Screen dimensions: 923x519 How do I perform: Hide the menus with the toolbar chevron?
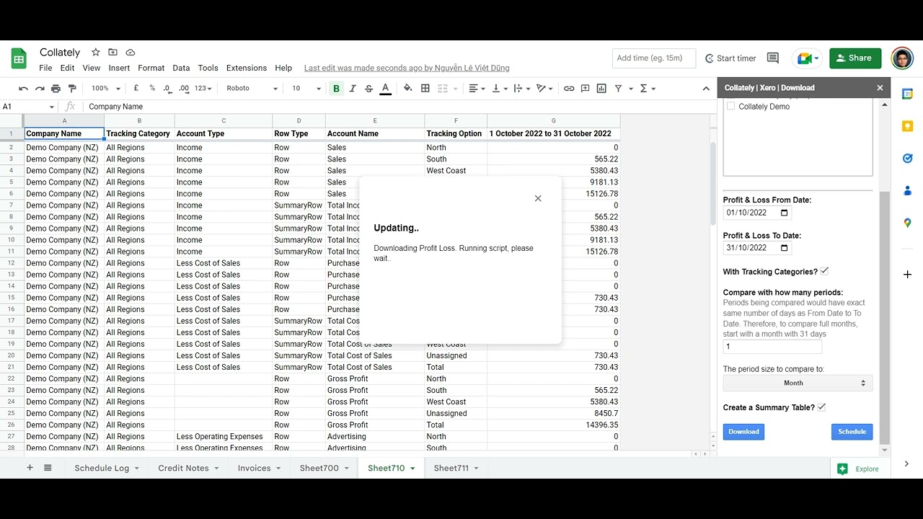pos(706,88)
